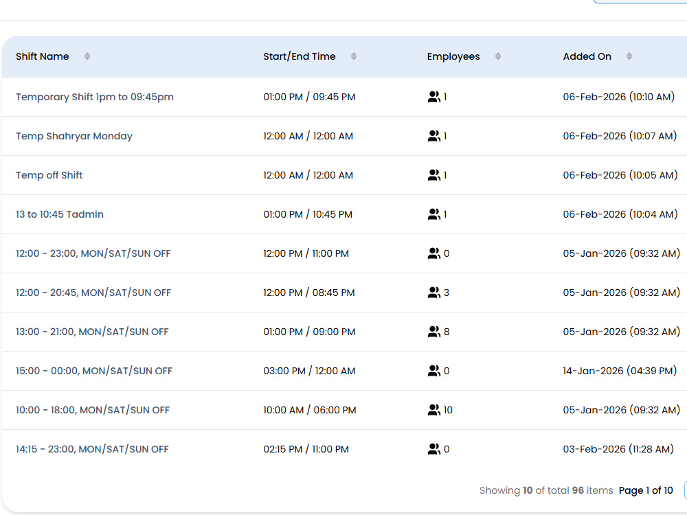Click employees icon in 13:00 - 21:00 shift row
Viewport: 687px width, 515px height.
[433, 332]
